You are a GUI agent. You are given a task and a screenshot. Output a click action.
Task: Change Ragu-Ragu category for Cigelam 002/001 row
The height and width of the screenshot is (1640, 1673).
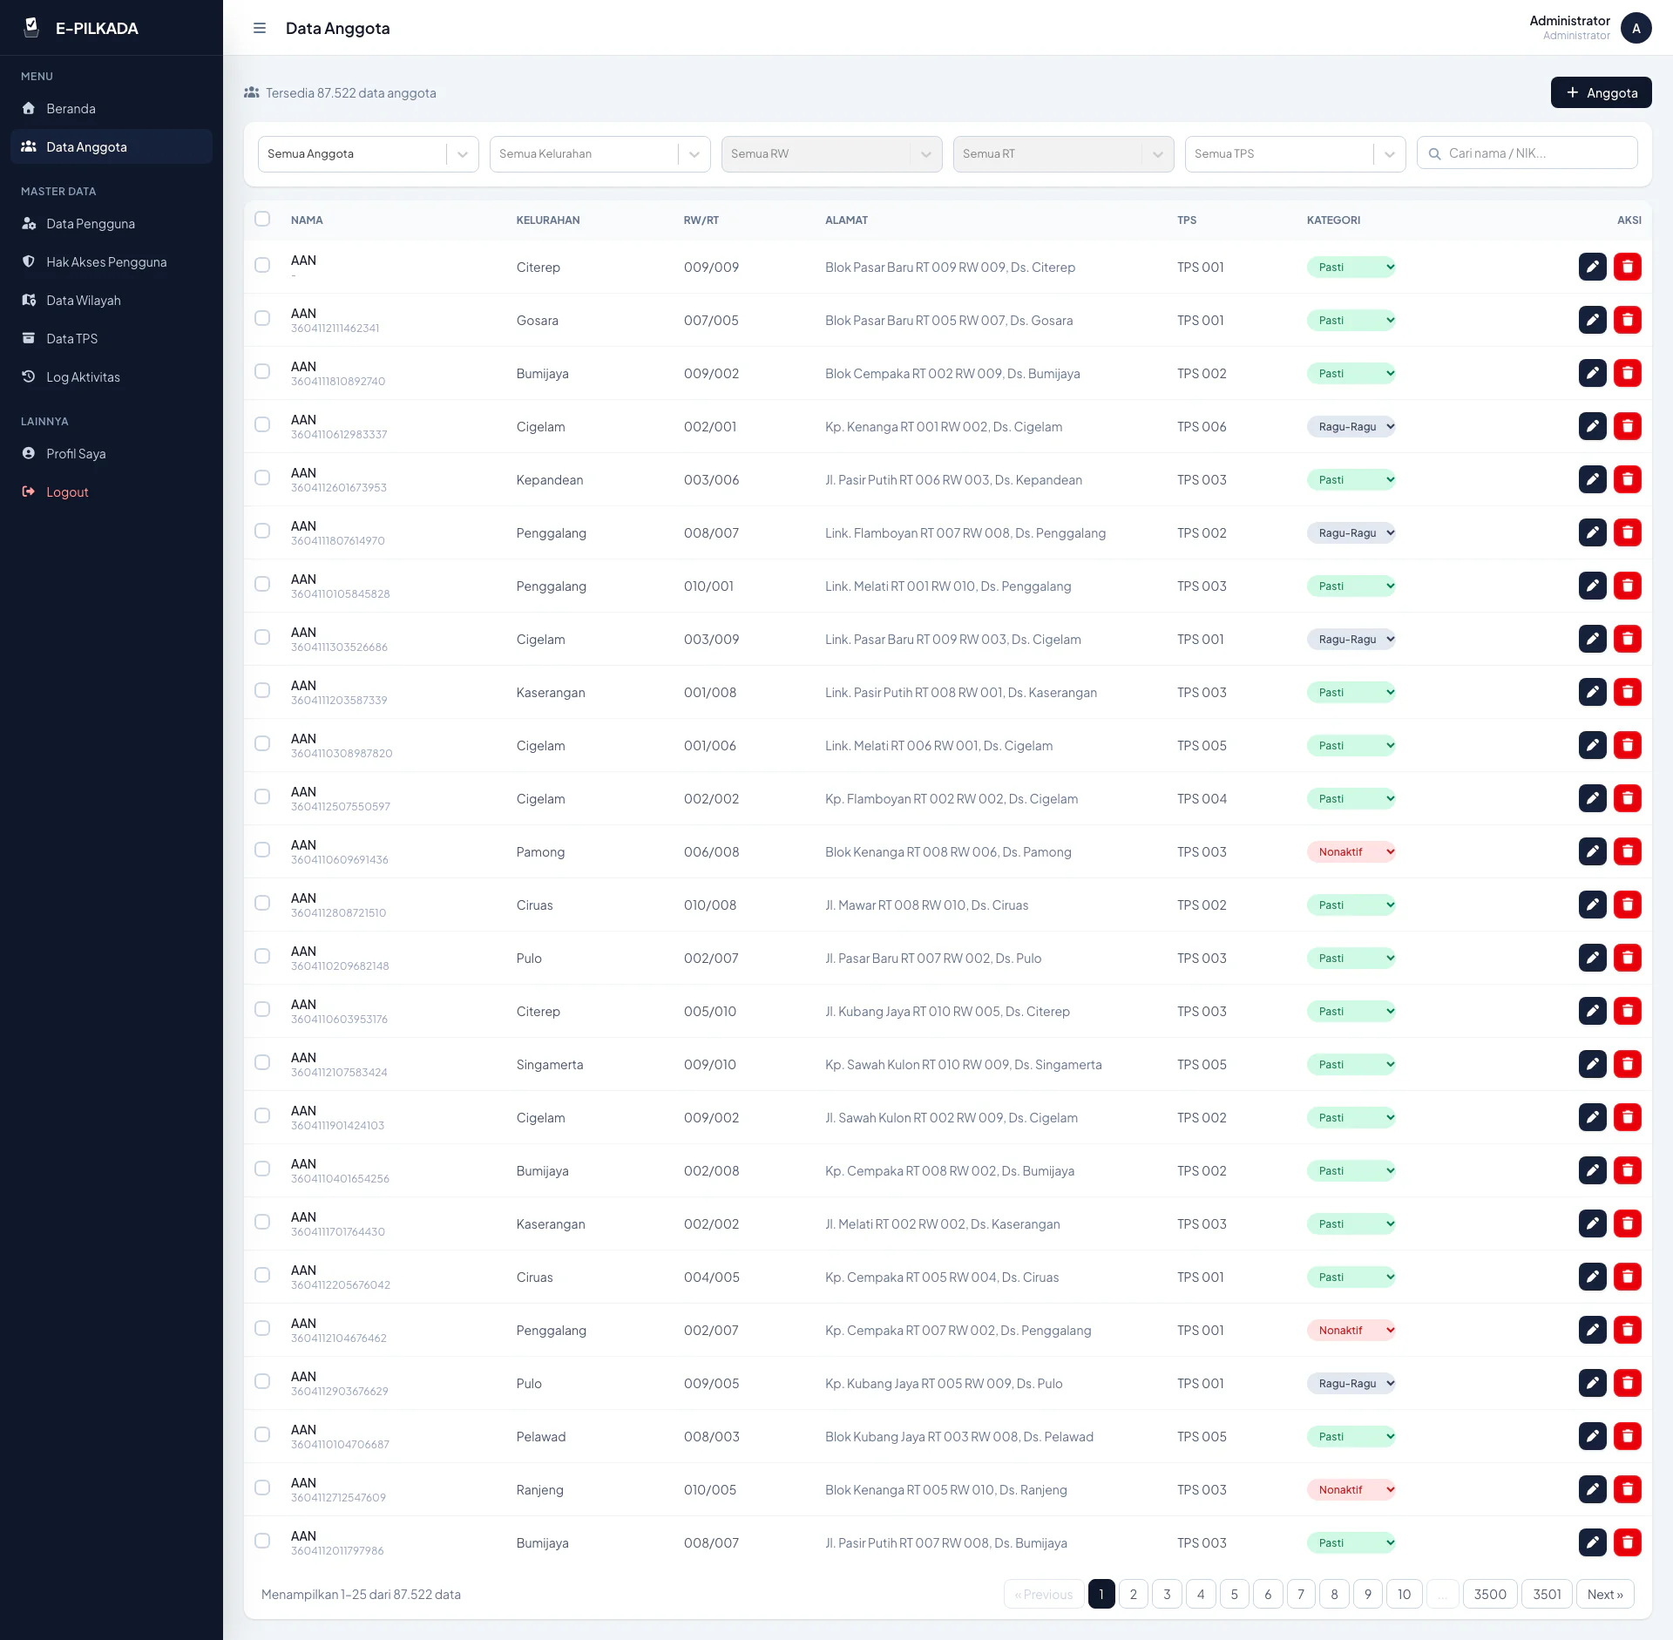1351,426
